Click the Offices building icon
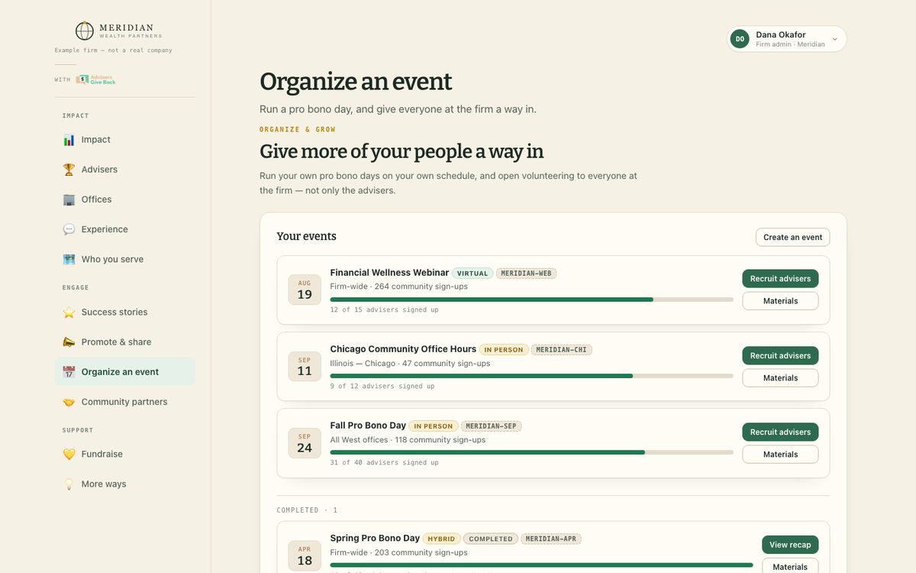This screenshot has width=916, height=573. point(69,199)
